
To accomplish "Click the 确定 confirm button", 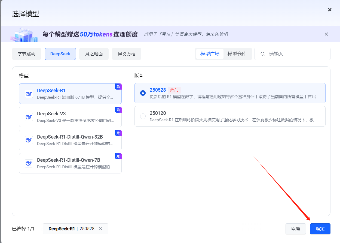I will click(x=320, y=229).
